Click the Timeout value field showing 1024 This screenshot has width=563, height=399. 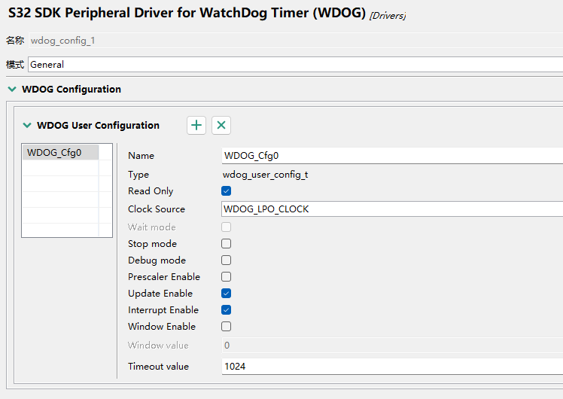pos(391,367)
